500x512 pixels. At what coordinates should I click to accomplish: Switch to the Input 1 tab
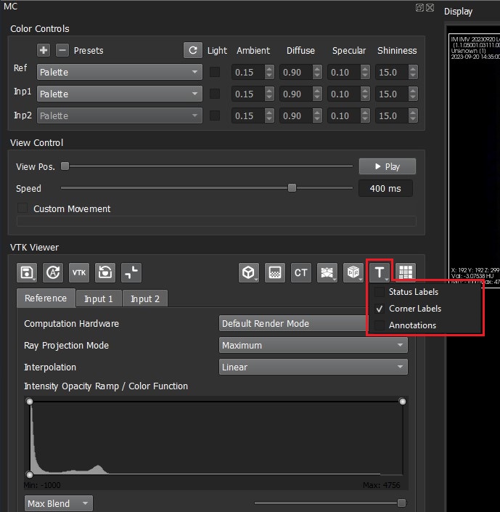click(x=99, y=298)
